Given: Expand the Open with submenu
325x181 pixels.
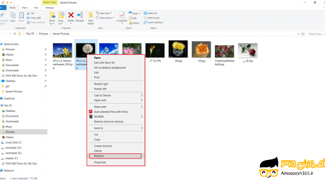Looking at the screenshot, I should tap(142, 100).
